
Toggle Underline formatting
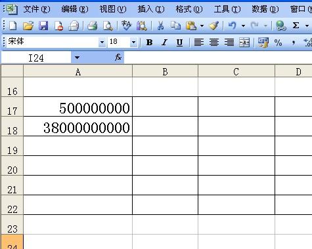coord(179,42)
